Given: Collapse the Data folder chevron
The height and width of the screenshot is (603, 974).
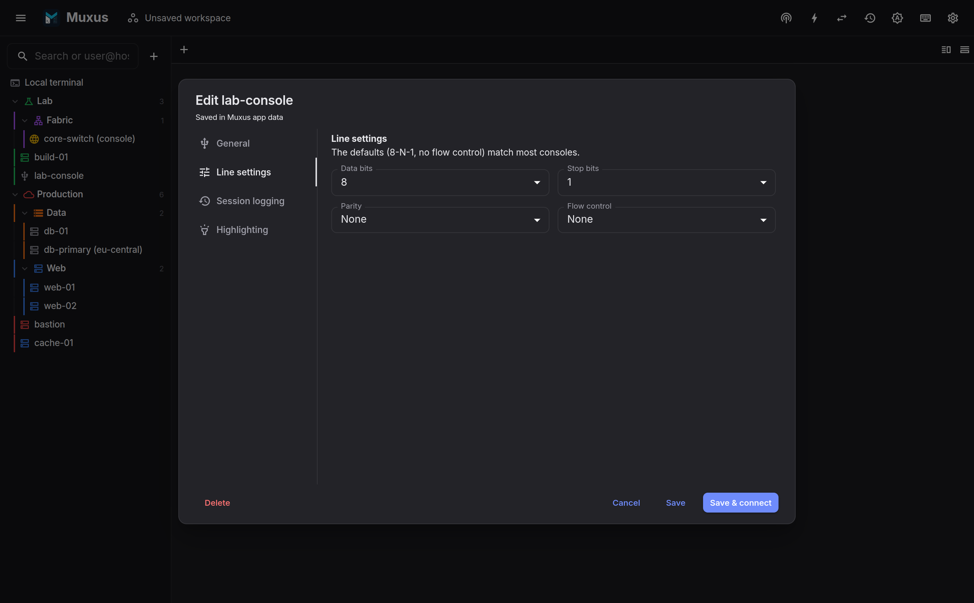Looking at the screenshot, I should (x=25, y=213).
